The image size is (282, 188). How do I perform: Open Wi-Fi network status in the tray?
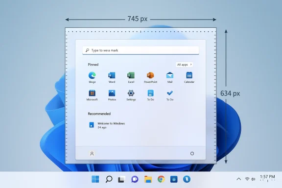247,179
